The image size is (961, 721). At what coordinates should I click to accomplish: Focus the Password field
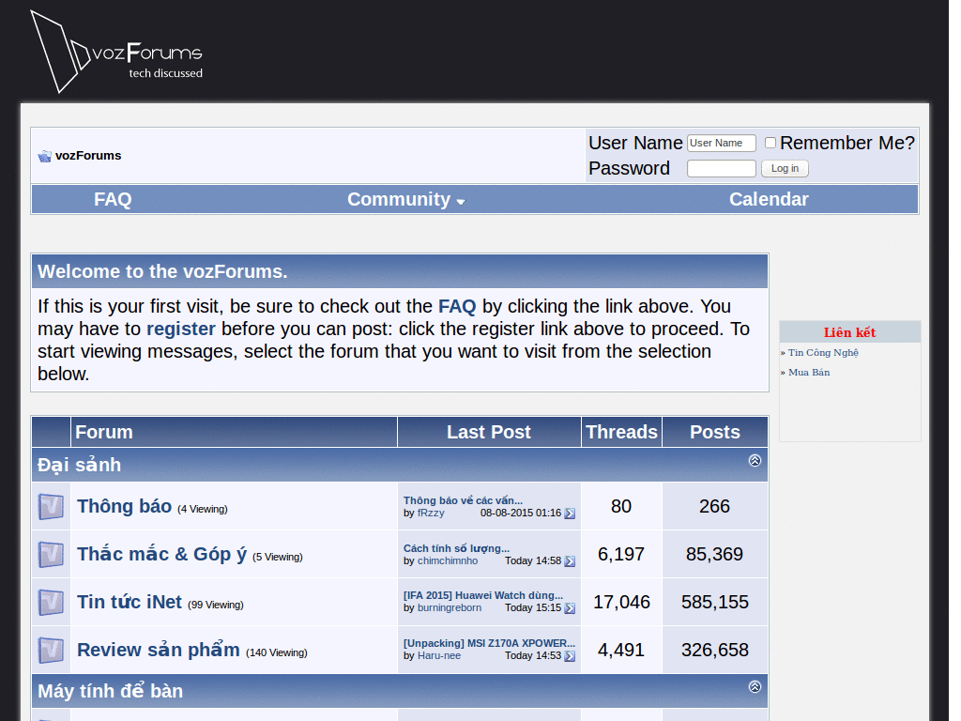[722, 169]
